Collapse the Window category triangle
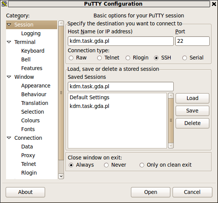 tap(9, 77)
